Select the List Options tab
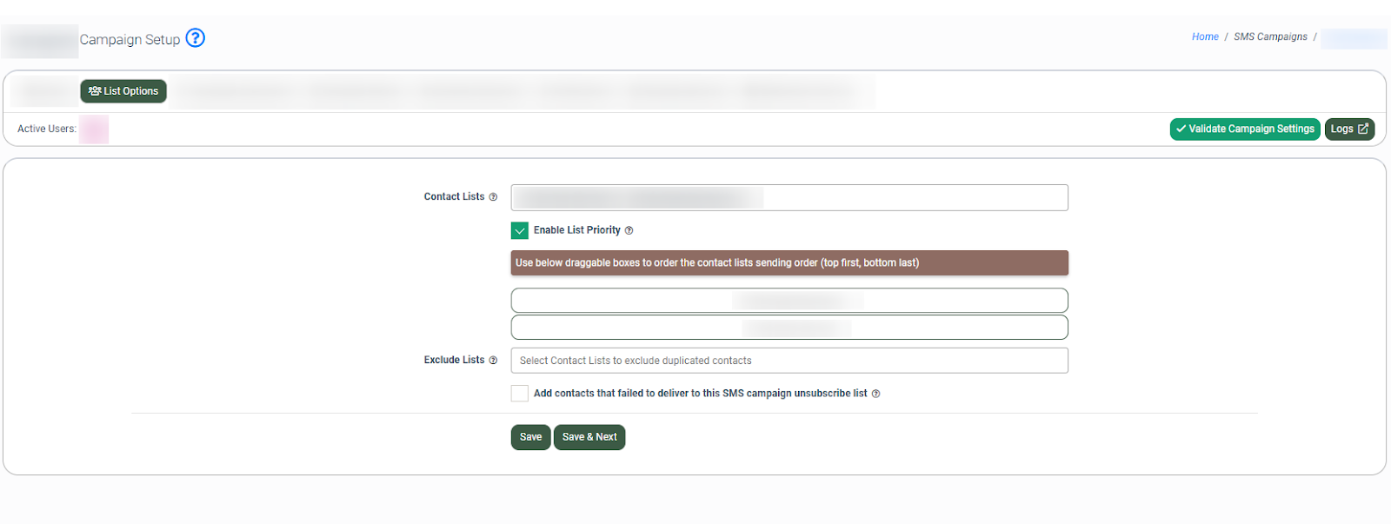1391x524 pixels. click(x=123, y=91)
